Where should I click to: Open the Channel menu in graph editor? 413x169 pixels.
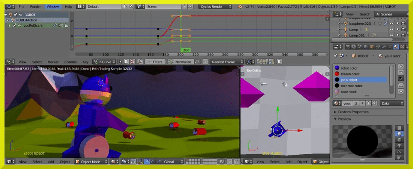[x=70, y=62]
